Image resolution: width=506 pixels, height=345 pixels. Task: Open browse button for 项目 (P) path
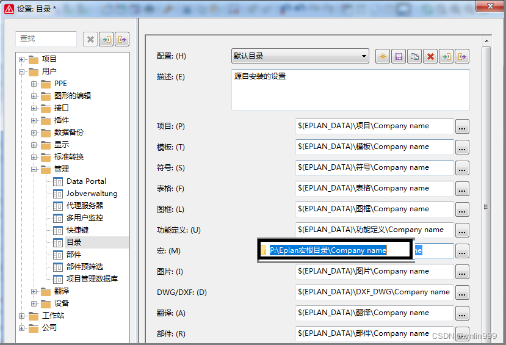(462, 126)
